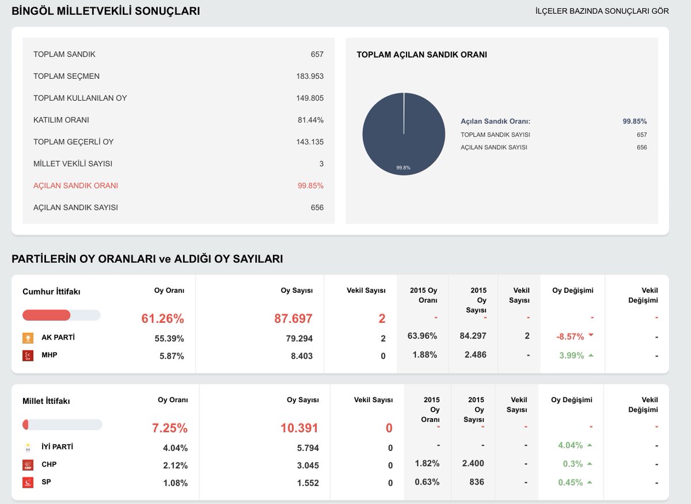Click the green up arrow beside 0.45%
Viewport: 691px width, 504px height.
(x=590, y=482)
